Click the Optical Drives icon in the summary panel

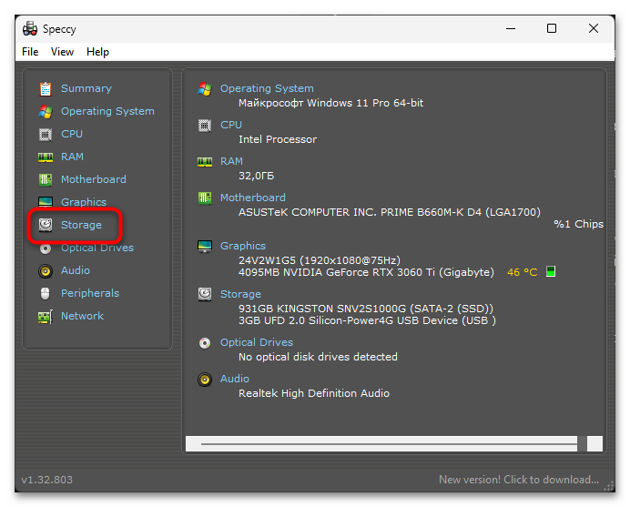(x=205, y=343)
